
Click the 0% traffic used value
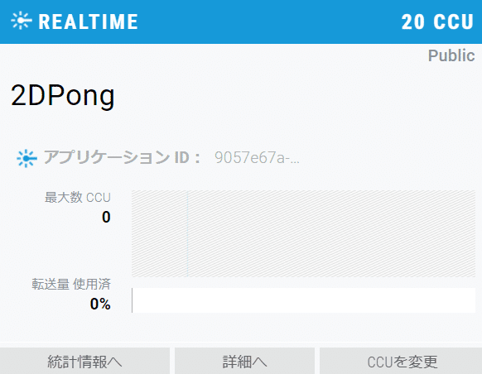coord(100,304)
